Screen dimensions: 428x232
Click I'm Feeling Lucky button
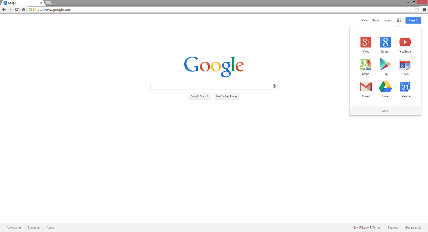tap(227, 96)
